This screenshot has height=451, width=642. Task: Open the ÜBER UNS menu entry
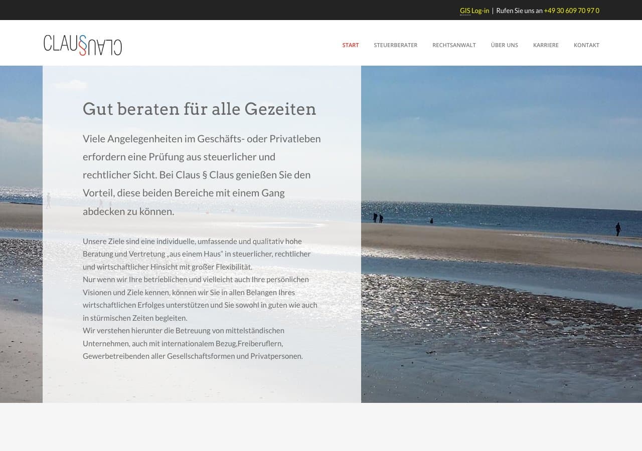point(504,45)
